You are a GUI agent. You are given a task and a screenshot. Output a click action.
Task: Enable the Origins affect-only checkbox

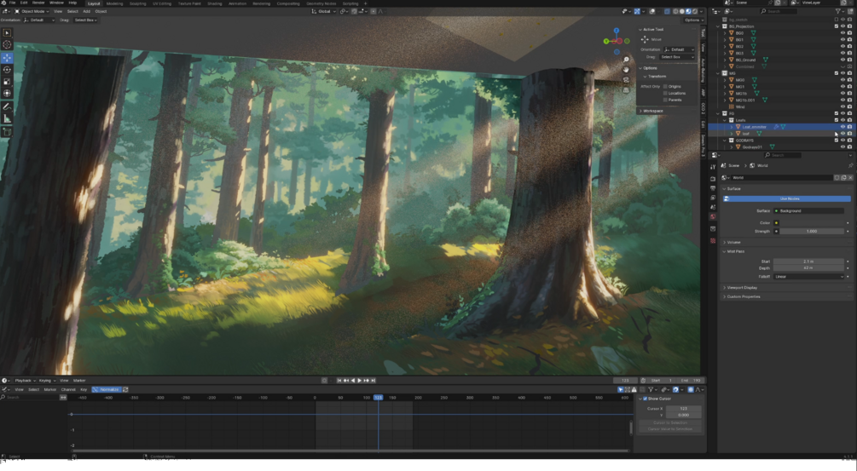tap(665, 86)
